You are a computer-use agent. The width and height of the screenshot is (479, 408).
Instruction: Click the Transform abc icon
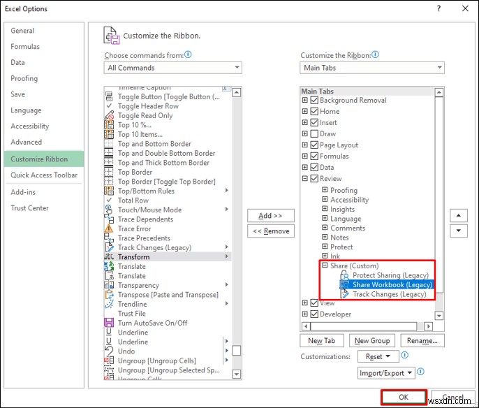click(x=109, y=256)
